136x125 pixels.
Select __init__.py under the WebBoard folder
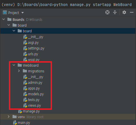click(35, 77)
